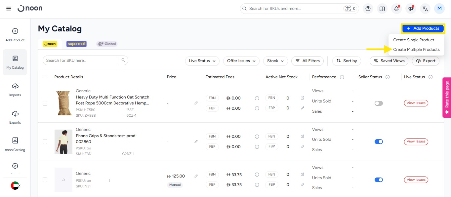The width and height of the screenshot is (451, 197).
Task: Click the Export button
Action: click(x=426, y=61)
